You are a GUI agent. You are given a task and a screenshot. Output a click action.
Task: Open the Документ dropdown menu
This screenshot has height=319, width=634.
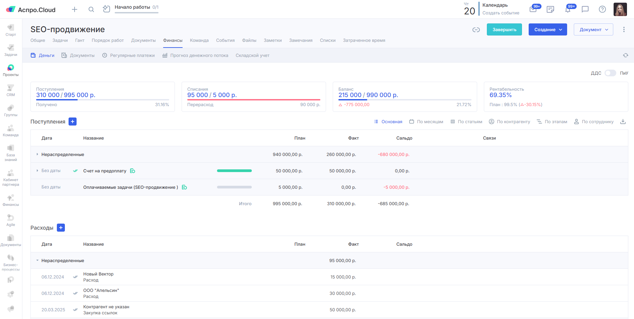(593, 29)
